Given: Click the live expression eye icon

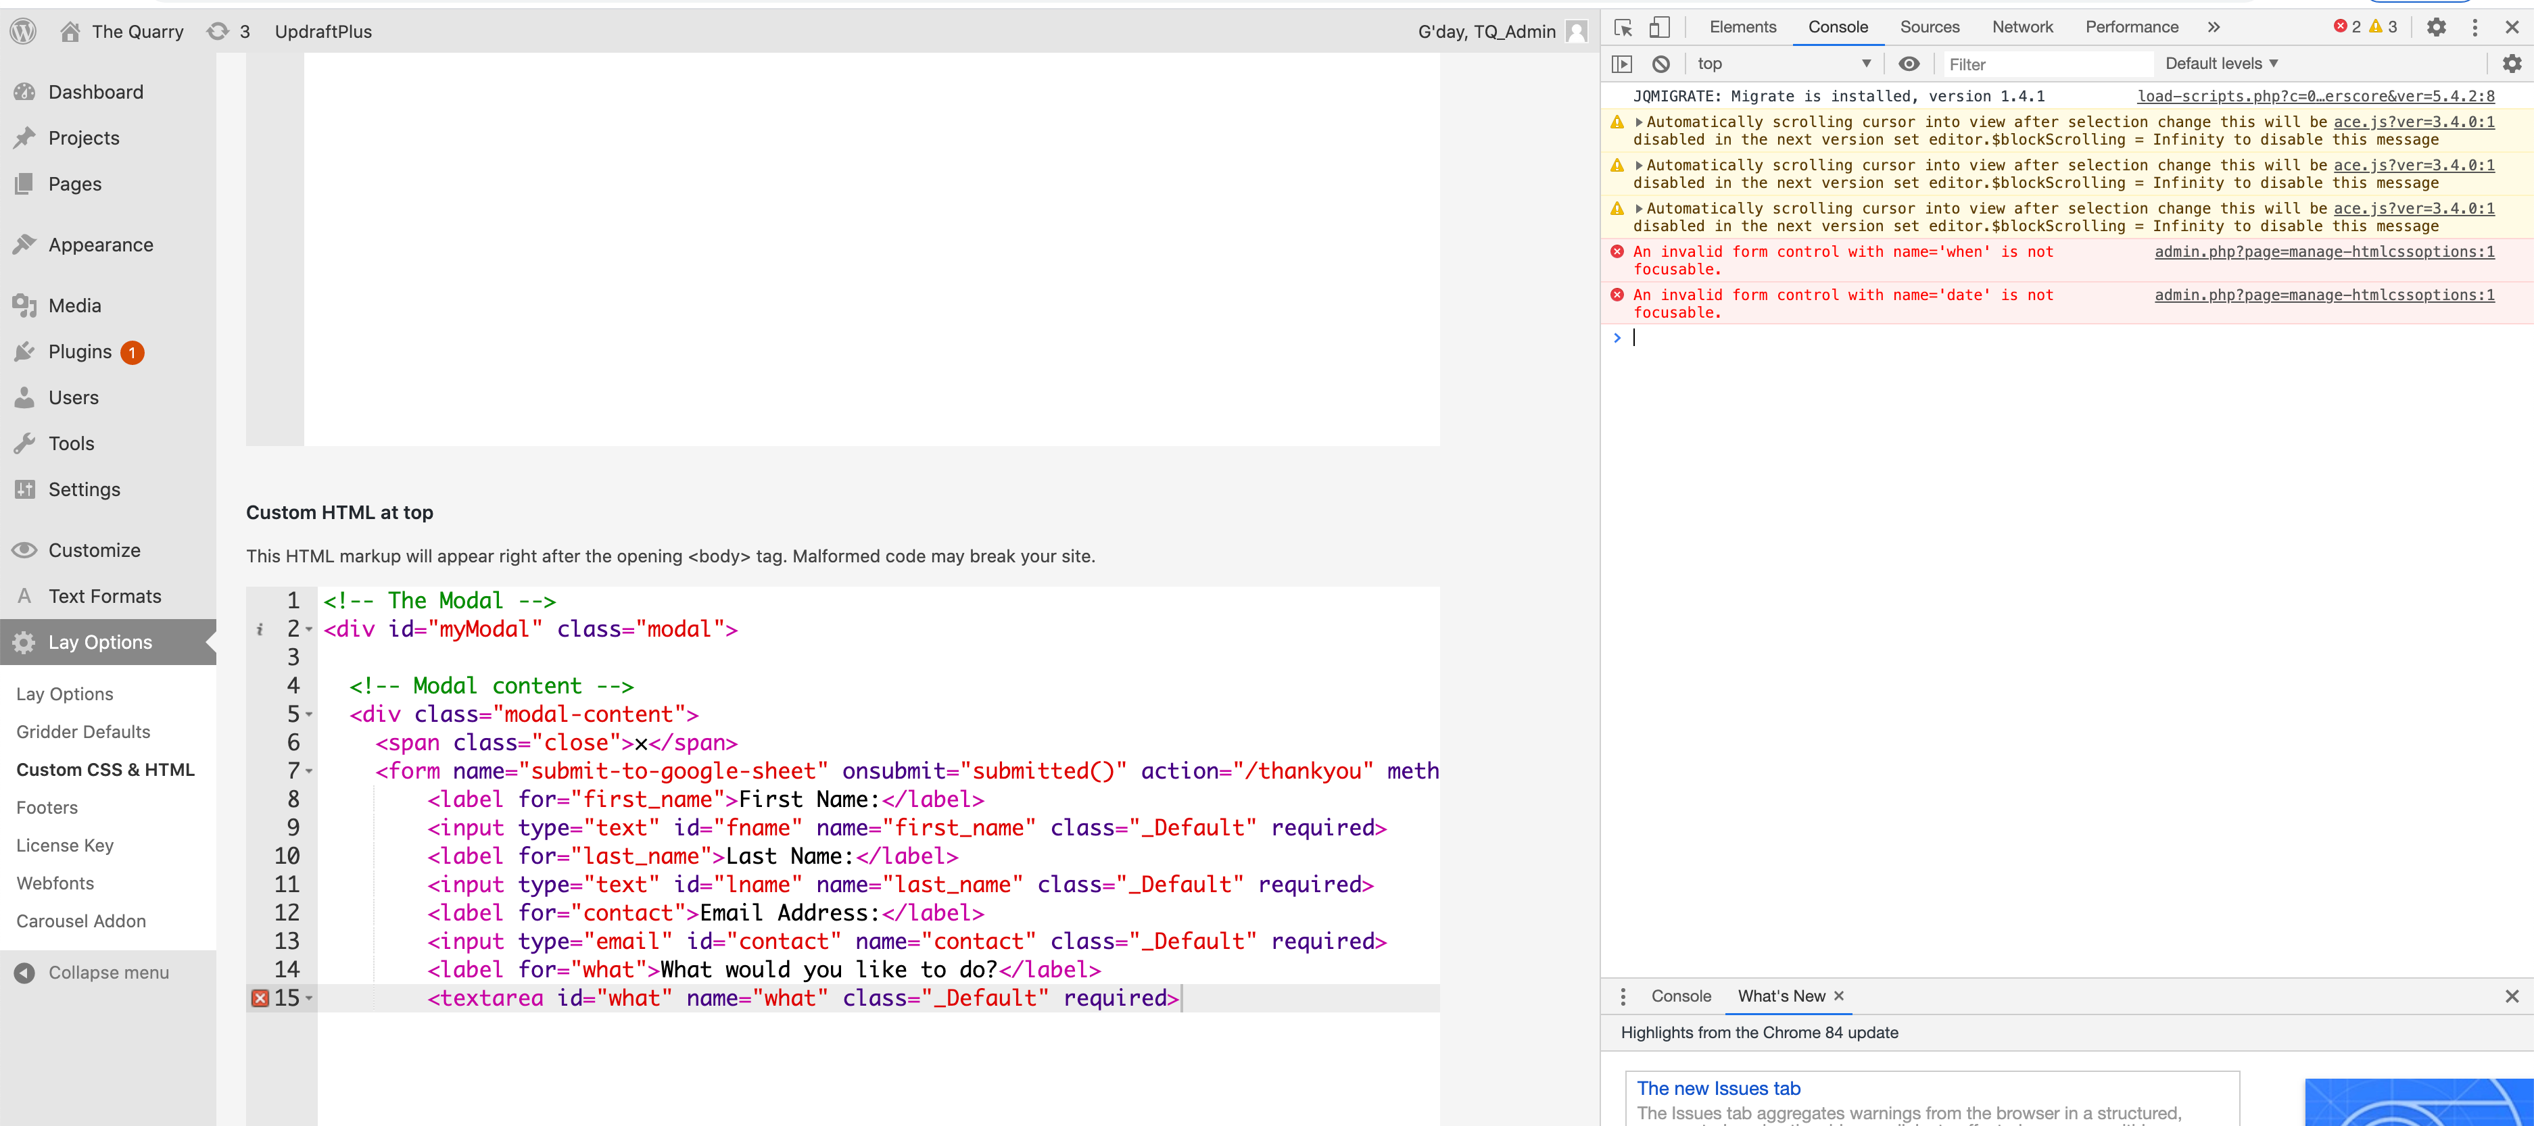Looking at the screenshot, I should coord(1909,64).
